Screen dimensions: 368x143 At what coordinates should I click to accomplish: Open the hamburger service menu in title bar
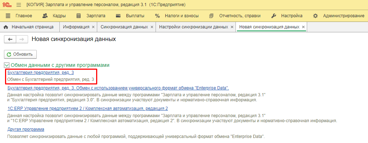pyautogui.click(x=19, y=5)
